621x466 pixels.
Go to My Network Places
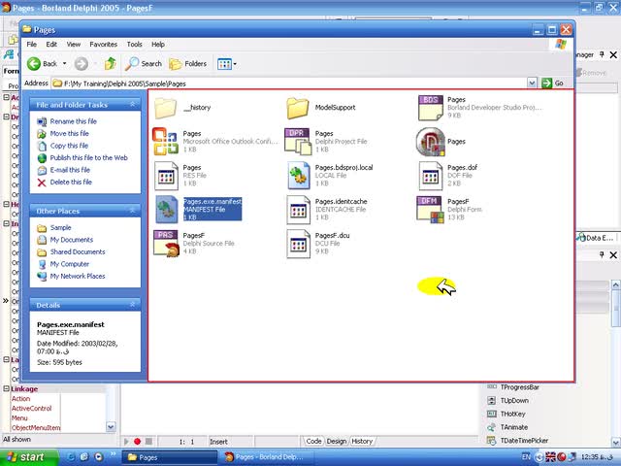pyautogui.click(x=78, y=276)
